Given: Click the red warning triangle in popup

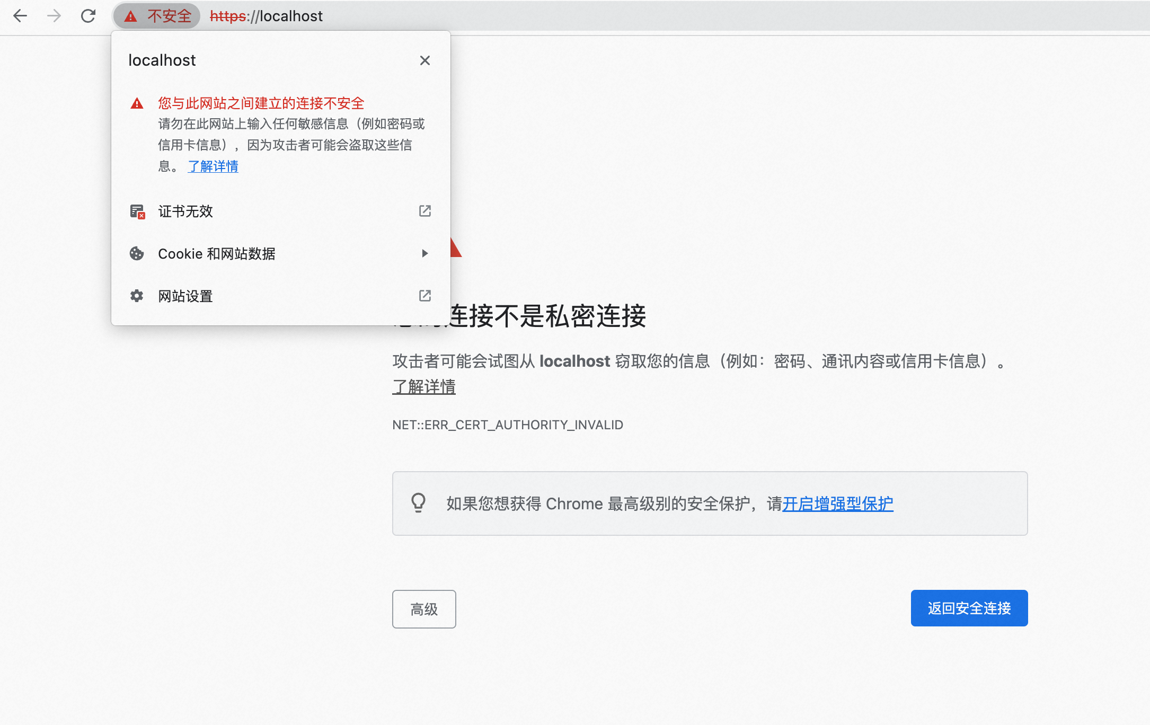Looking at the screenshot, I should pyautogui.click(x=137, y=103).
